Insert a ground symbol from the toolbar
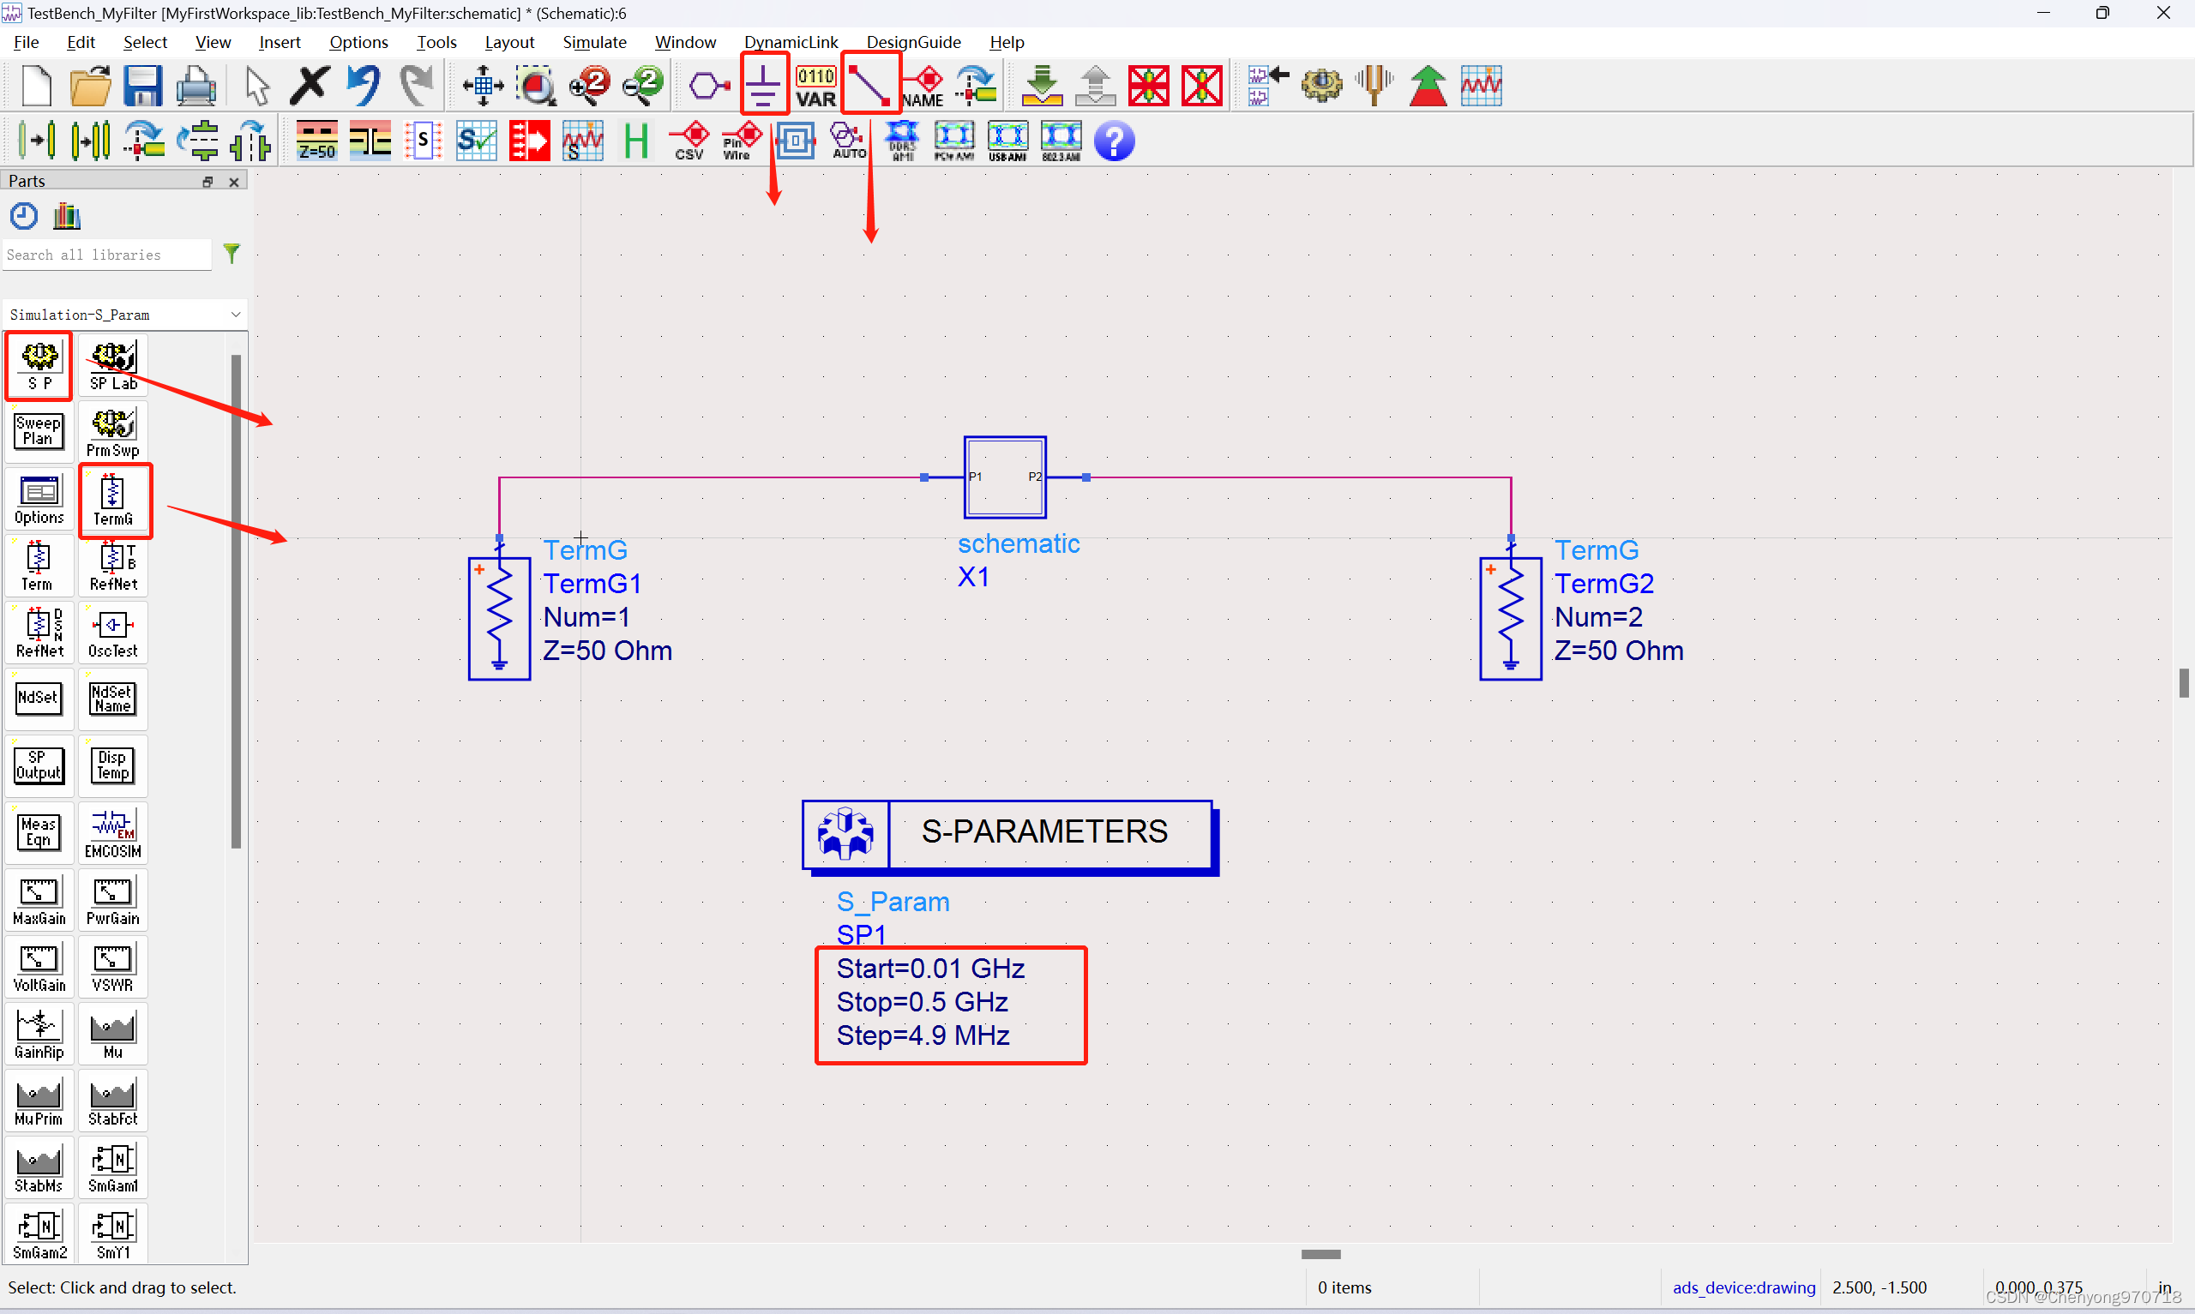The image size is (2195, 1314). (763, 84)
